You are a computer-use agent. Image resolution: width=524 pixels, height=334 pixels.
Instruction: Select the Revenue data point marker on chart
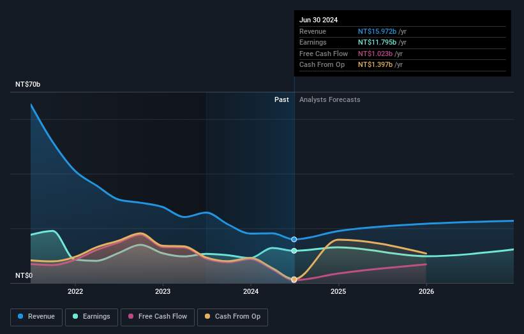coord(294,240)
